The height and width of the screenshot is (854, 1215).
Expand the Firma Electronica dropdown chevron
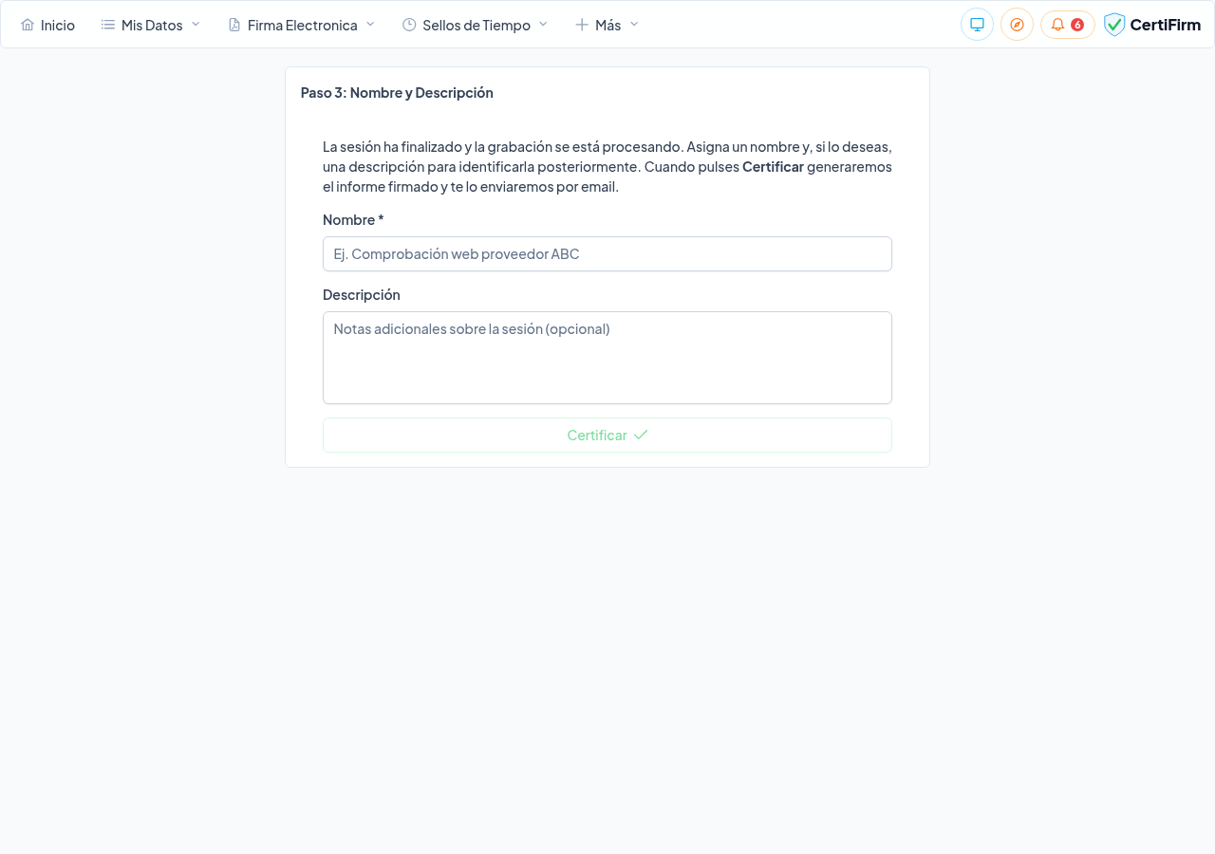pos(370,25)
